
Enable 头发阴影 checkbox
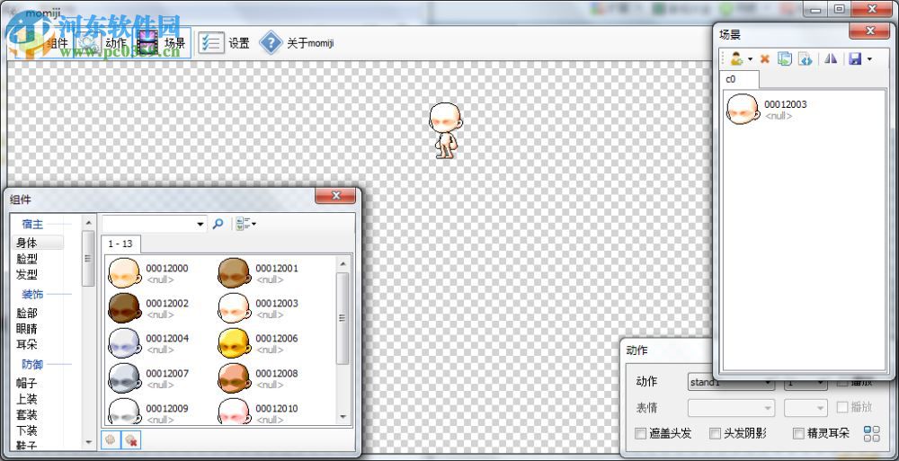pyautogui.click(x=715, y=433)
